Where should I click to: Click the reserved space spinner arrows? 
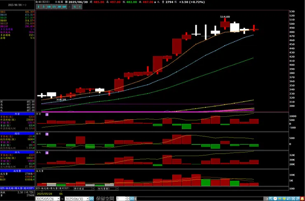[x=127, y=199]
